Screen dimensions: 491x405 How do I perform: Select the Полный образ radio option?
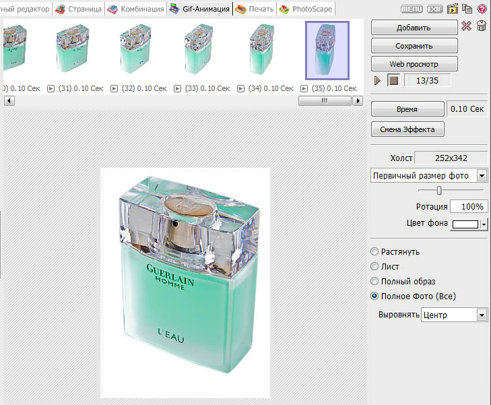point(374,281)
